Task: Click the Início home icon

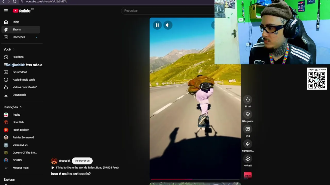Action: [6, 22]
